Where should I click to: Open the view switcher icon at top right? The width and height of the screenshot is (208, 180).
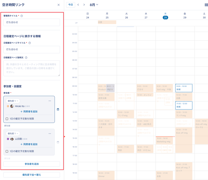point(206,5)
